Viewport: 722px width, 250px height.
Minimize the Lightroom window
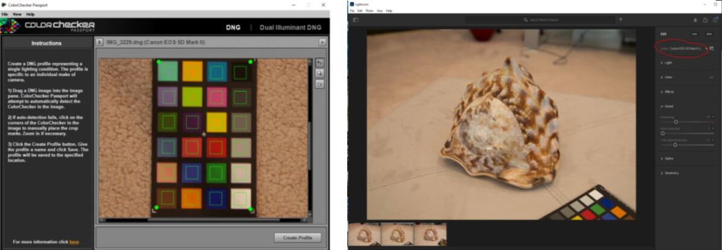pyautogui.click(x=704, y=4)
